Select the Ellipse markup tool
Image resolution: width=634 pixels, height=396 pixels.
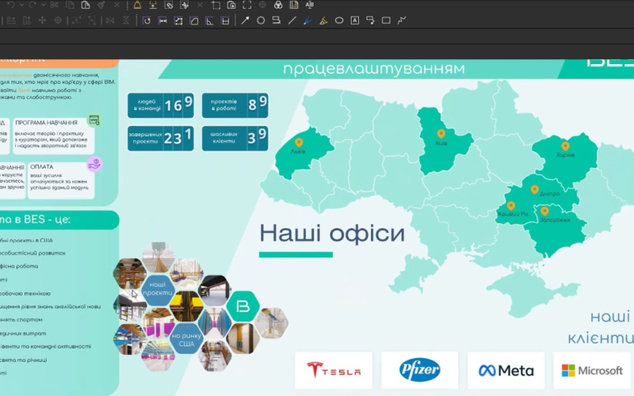tap(339, 21)
